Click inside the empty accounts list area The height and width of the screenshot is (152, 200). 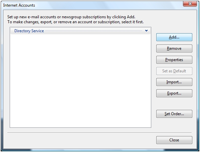[80, 81]
